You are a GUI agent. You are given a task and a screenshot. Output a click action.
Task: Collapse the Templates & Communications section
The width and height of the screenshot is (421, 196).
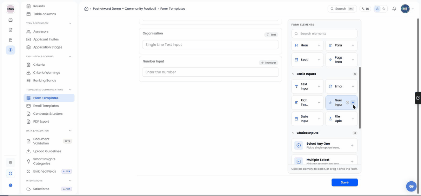coord(70,90)
